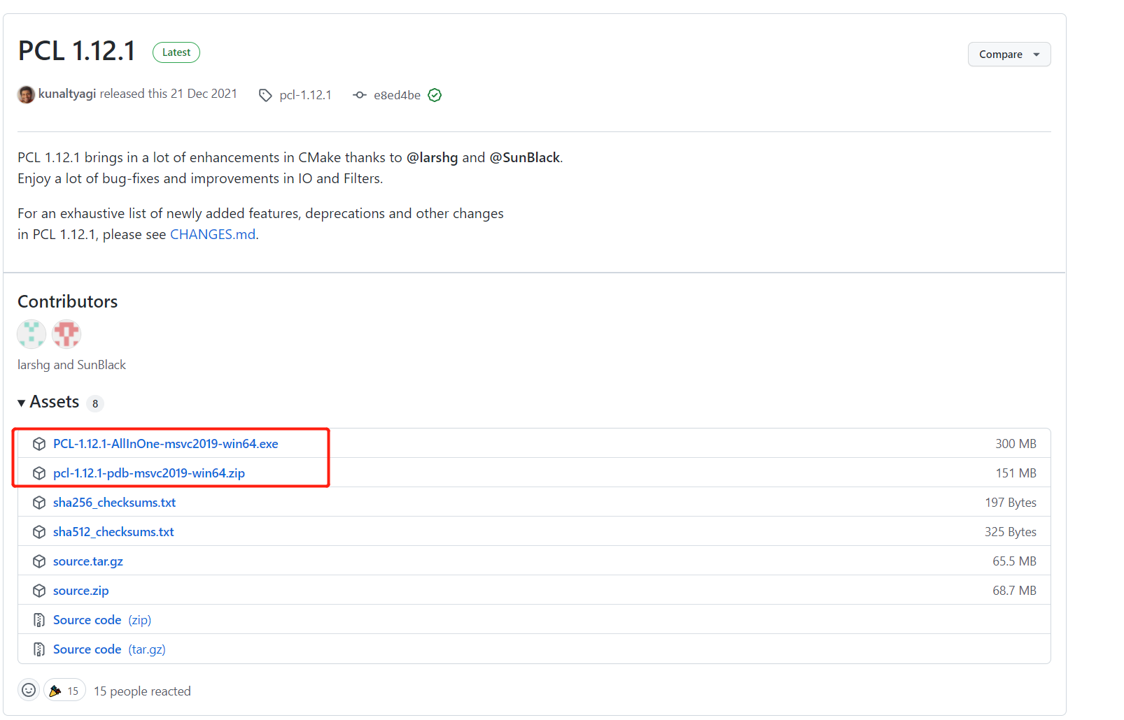Select the pcl-1.12.1 tag link
The image size is (1124, 720).
click(305, 94)
